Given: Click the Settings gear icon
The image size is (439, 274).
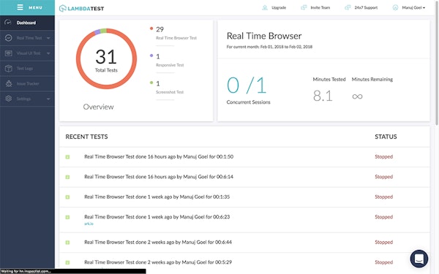Looking at the screenshot, I should tap(9, 99).
